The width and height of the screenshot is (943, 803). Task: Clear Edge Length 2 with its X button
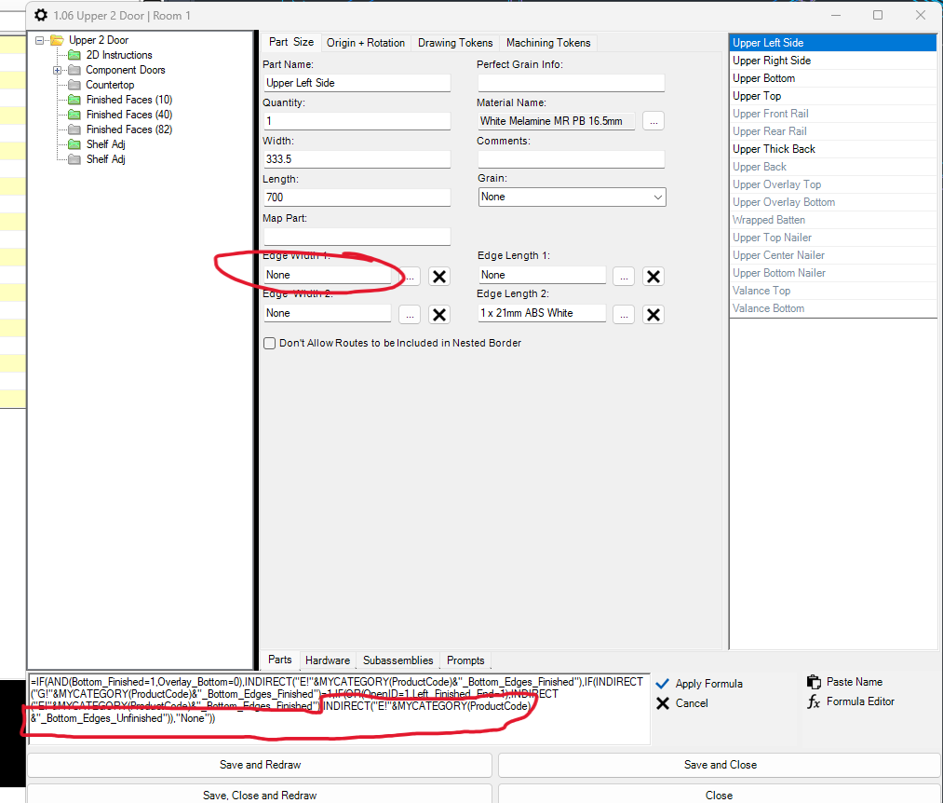[x=653, y=314]
